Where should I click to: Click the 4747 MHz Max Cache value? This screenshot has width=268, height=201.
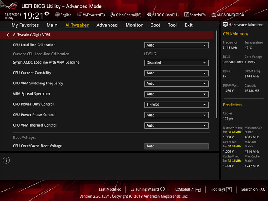pos(252,166)
